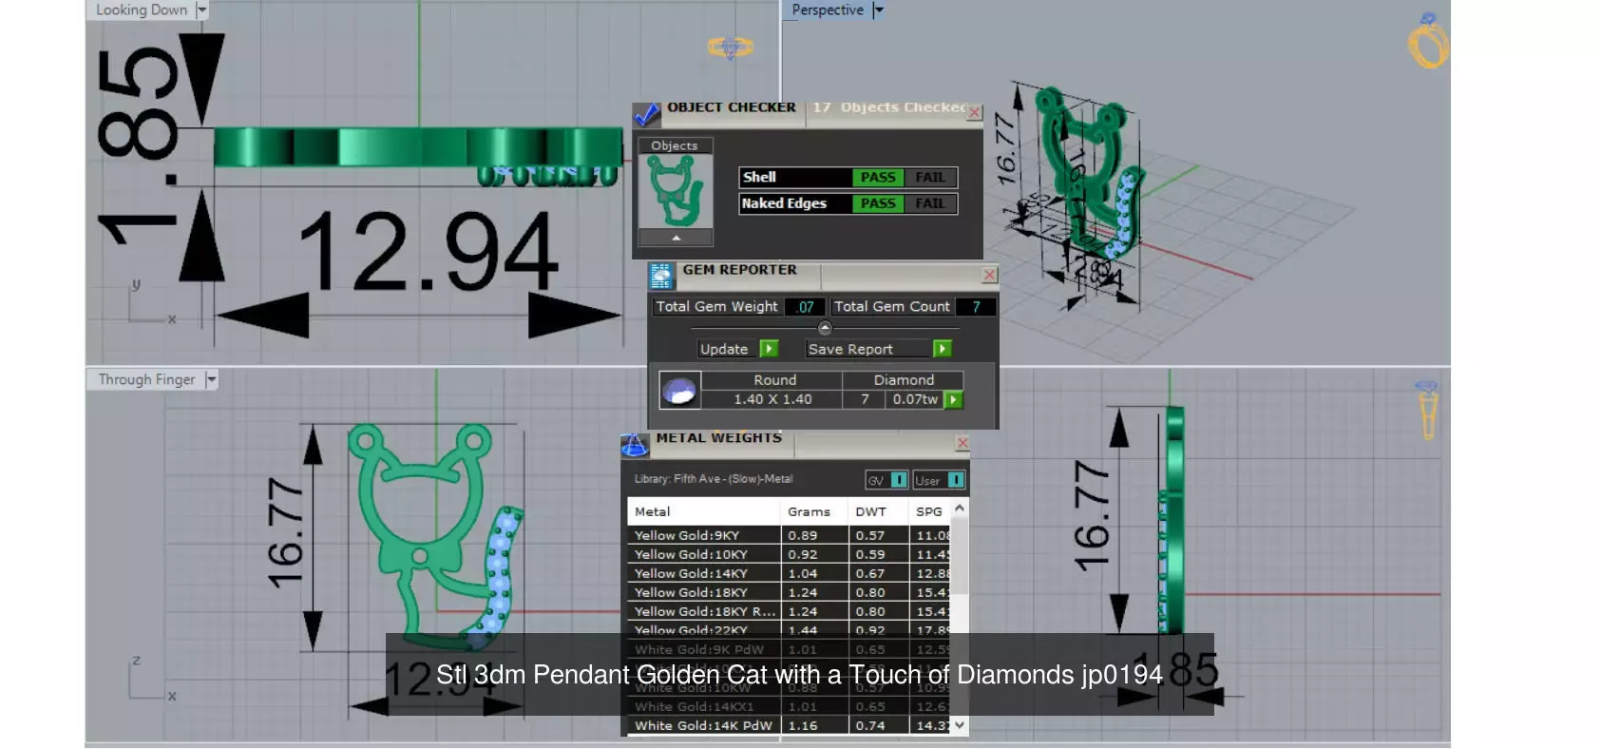Select the Perspective viewport label
This screenshot has width=1601, height=749.
[x=828, y=10]
